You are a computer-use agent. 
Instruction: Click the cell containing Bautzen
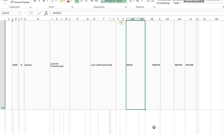click(37, 65)
